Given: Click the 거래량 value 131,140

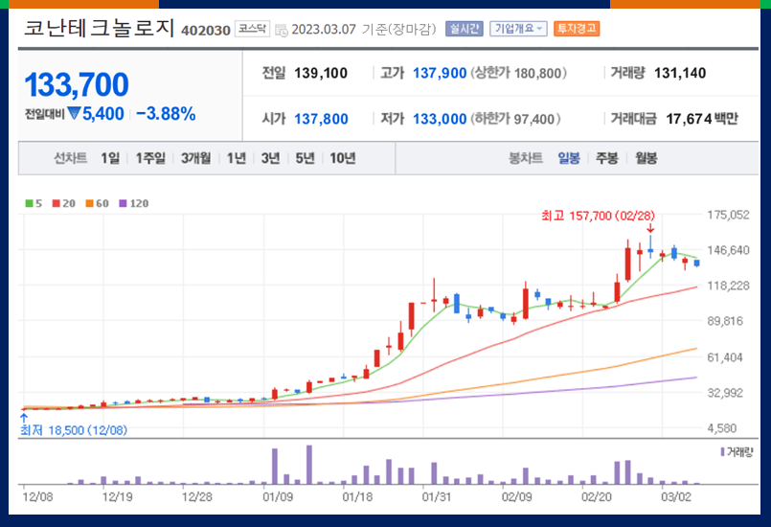Looking at the screenshot, I should pyautogui.click(x=680, y=74).
